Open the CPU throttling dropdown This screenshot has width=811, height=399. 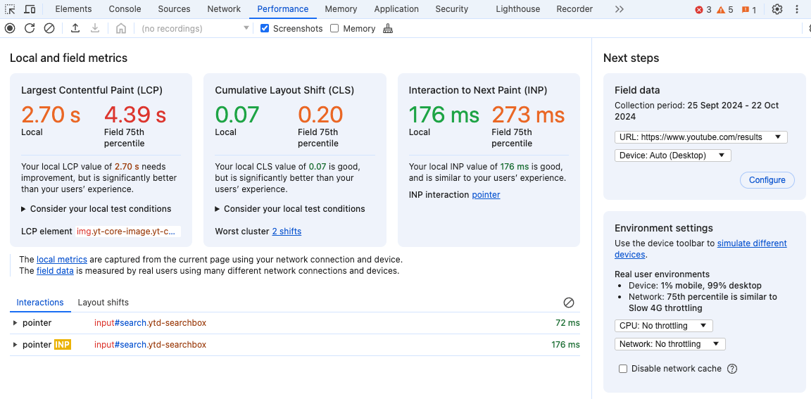pos(664,326)
